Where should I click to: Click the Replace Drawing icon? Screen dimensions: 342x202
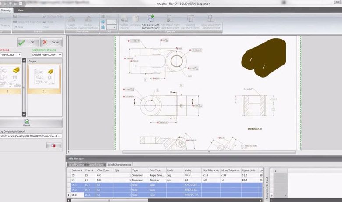pyautogui.click(x=124, y=19)
